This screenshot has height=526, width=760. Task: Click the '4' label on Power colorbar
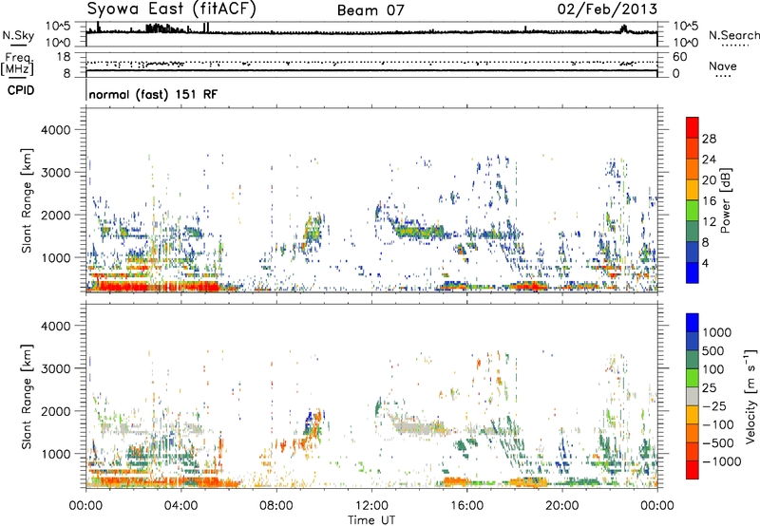point(705,263)
